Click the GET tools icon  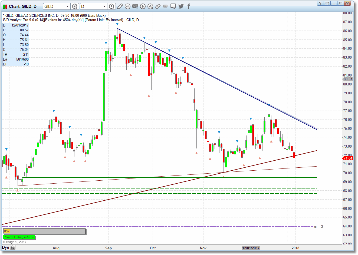[135, 6]
